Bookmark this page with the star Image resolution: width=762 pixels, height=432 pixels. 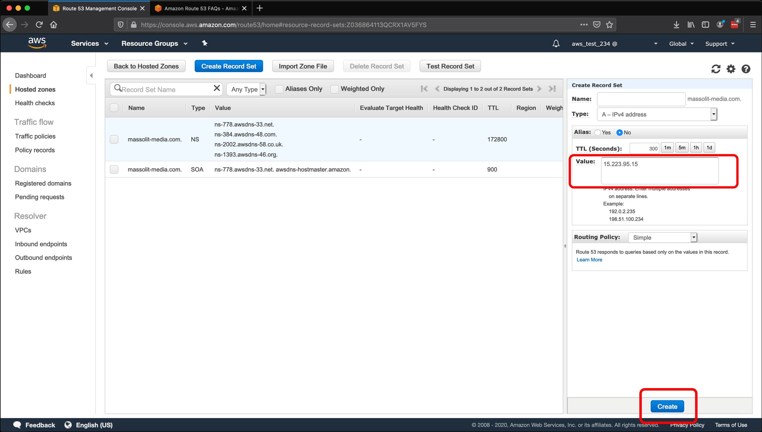point(609,25)
